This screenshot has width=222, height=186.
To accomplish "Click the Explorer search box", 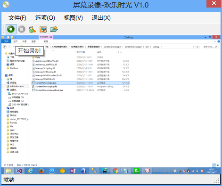I will [210, 47].
